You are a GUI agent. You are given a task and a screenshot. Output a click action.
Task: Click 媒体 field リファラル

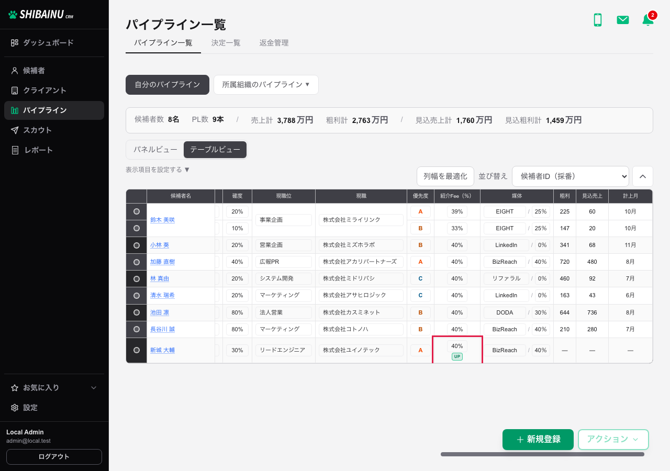point(506,278)
